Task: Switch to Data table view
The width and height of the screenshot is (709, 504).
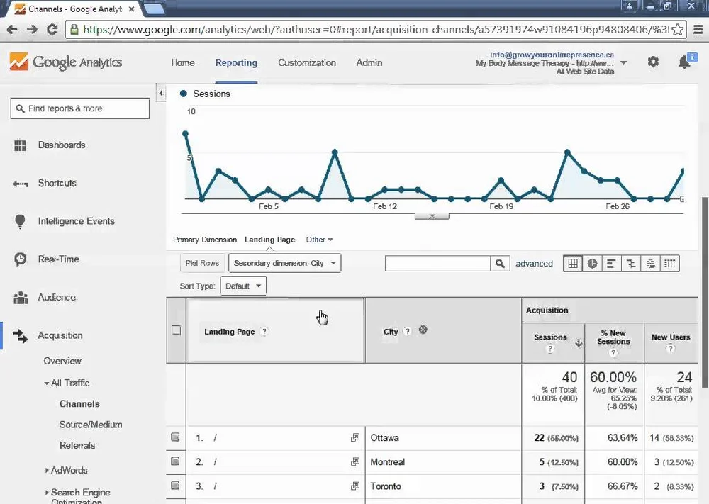Action: point(572,264)
